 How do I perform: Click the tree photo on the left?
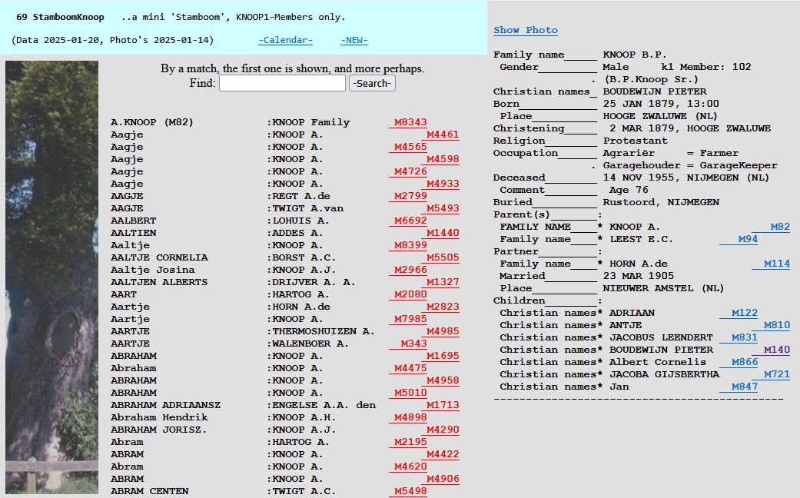51,277
